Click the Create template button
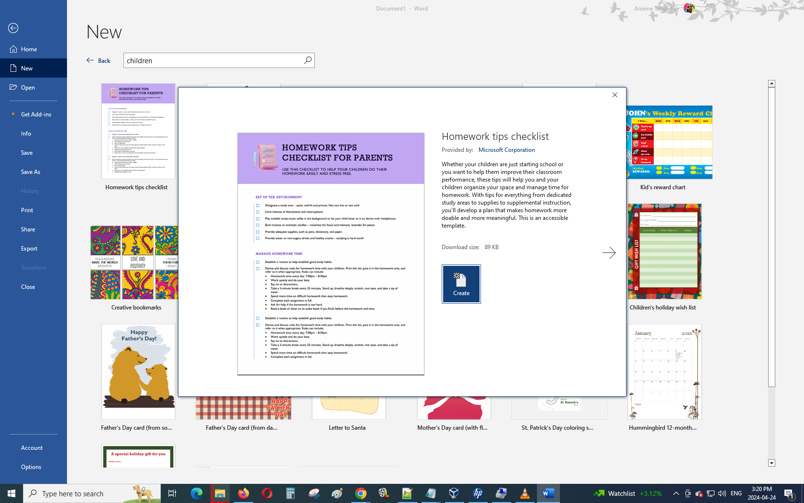 tap(461, 284)
